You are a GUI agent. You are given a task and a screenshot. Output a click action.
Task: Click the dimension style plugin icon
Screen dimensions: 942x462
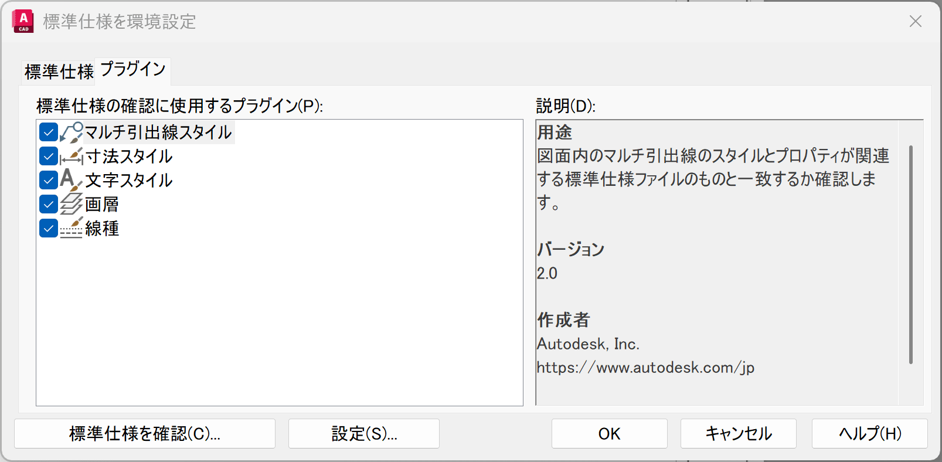[72, 157]
